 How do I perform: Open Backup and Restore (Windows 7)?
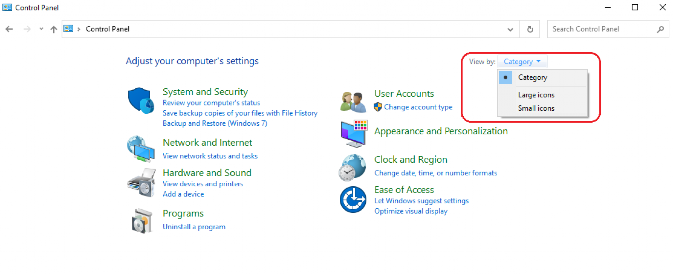pyautogui.click(x=215, y=123)
